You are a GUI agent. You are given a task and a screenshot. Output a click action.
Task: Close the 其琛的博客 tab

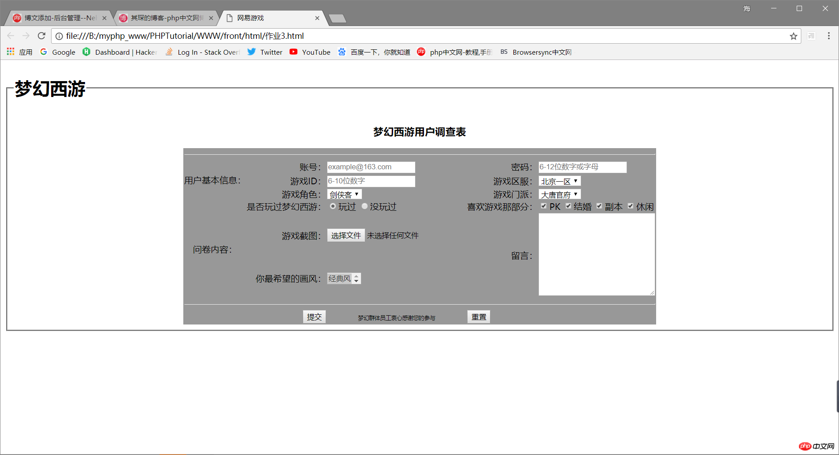pos(211,18)
